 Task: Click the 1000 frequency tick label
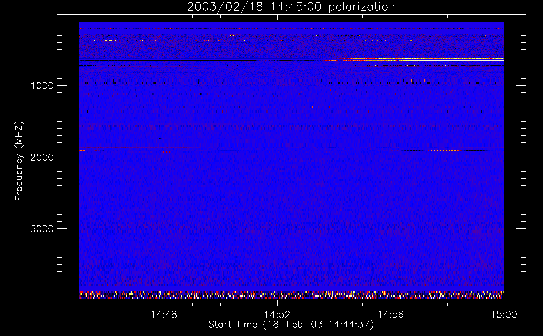tap(42, 86)
